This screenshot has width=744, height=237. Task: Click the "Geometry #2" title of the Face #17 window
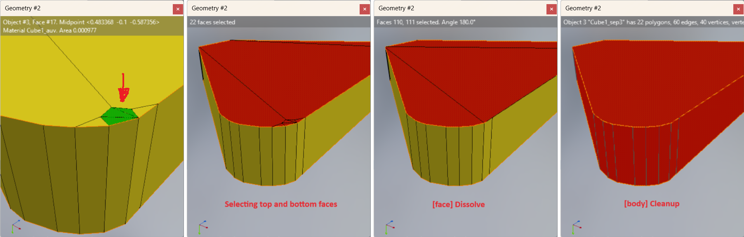[23, 8]
